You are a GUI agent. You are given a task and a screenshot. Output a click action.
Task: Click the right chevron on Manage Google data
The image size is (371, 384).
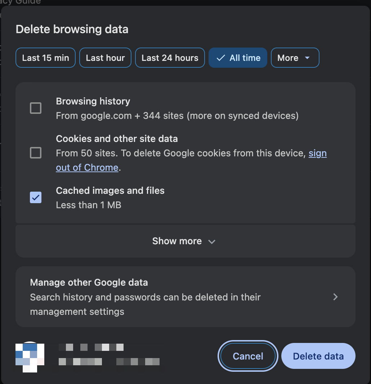pos(335,297)
